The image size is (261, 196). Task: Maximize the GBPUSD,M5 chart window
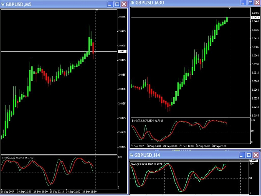click(117, 4)
